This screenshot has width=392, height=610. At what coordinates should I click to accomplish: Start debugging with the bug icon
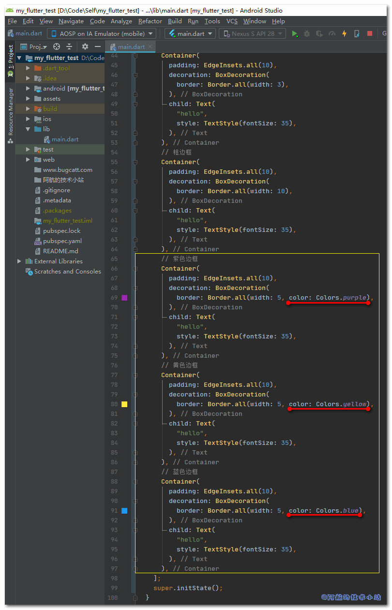click(307, 33)
